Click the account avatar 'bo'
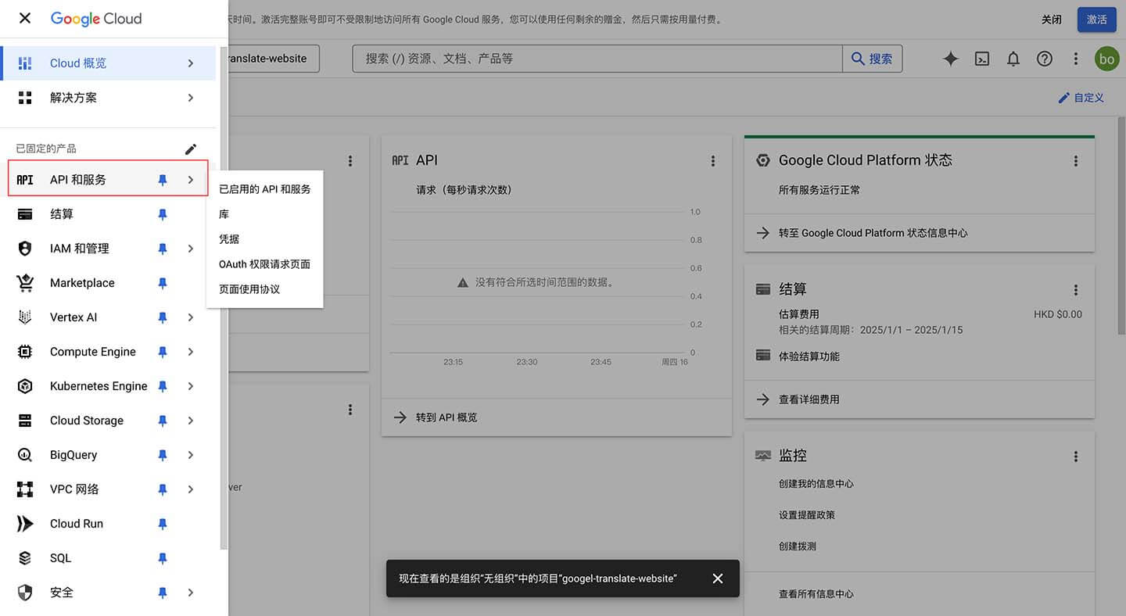The image size is (1126, 616). [x=1107, y=59]
